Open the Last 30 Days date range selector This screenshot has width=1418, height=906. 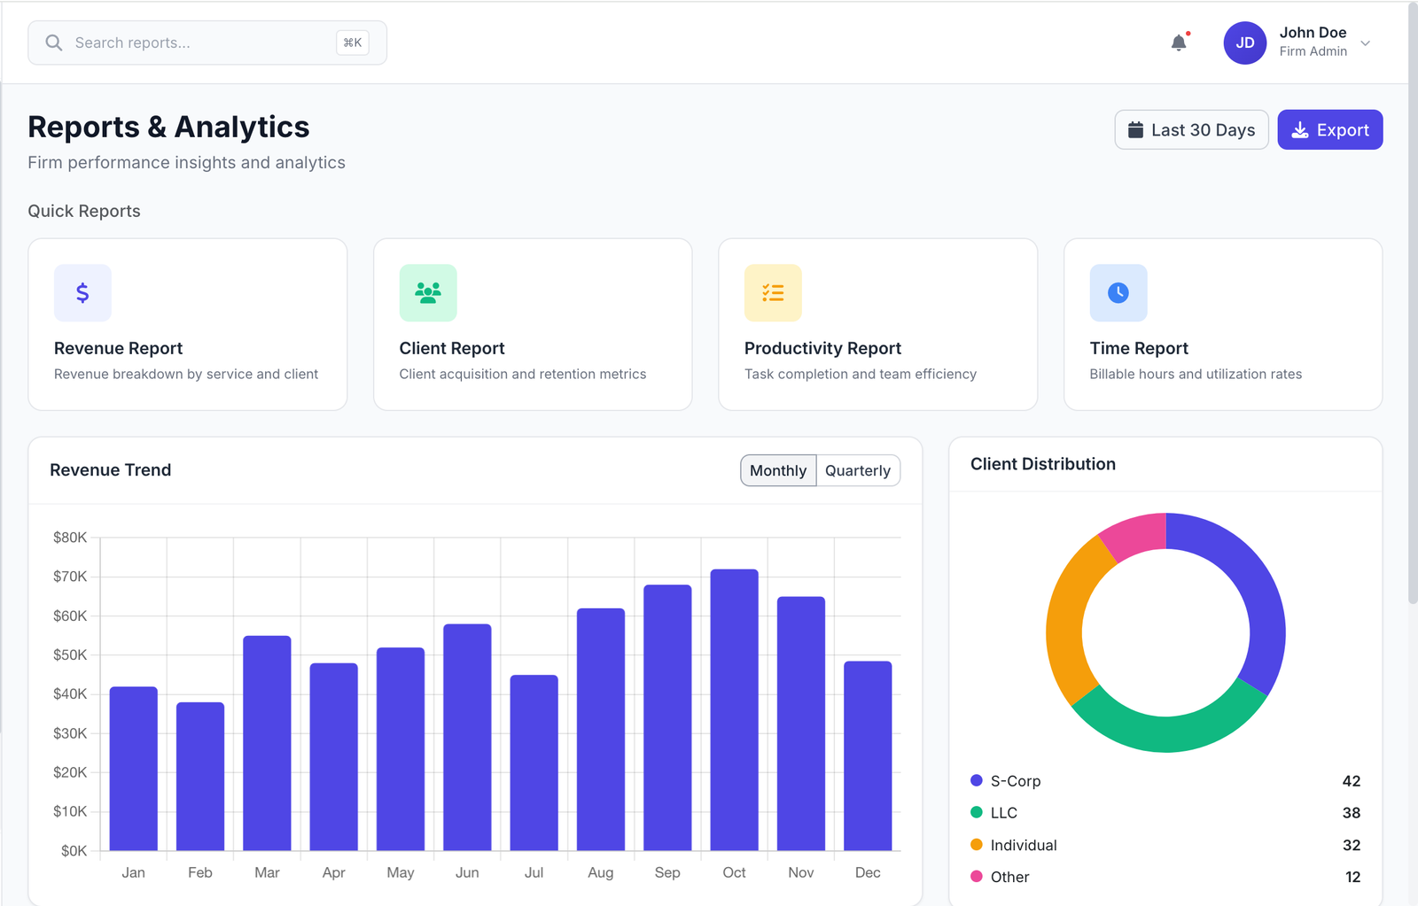[1191, 129]
